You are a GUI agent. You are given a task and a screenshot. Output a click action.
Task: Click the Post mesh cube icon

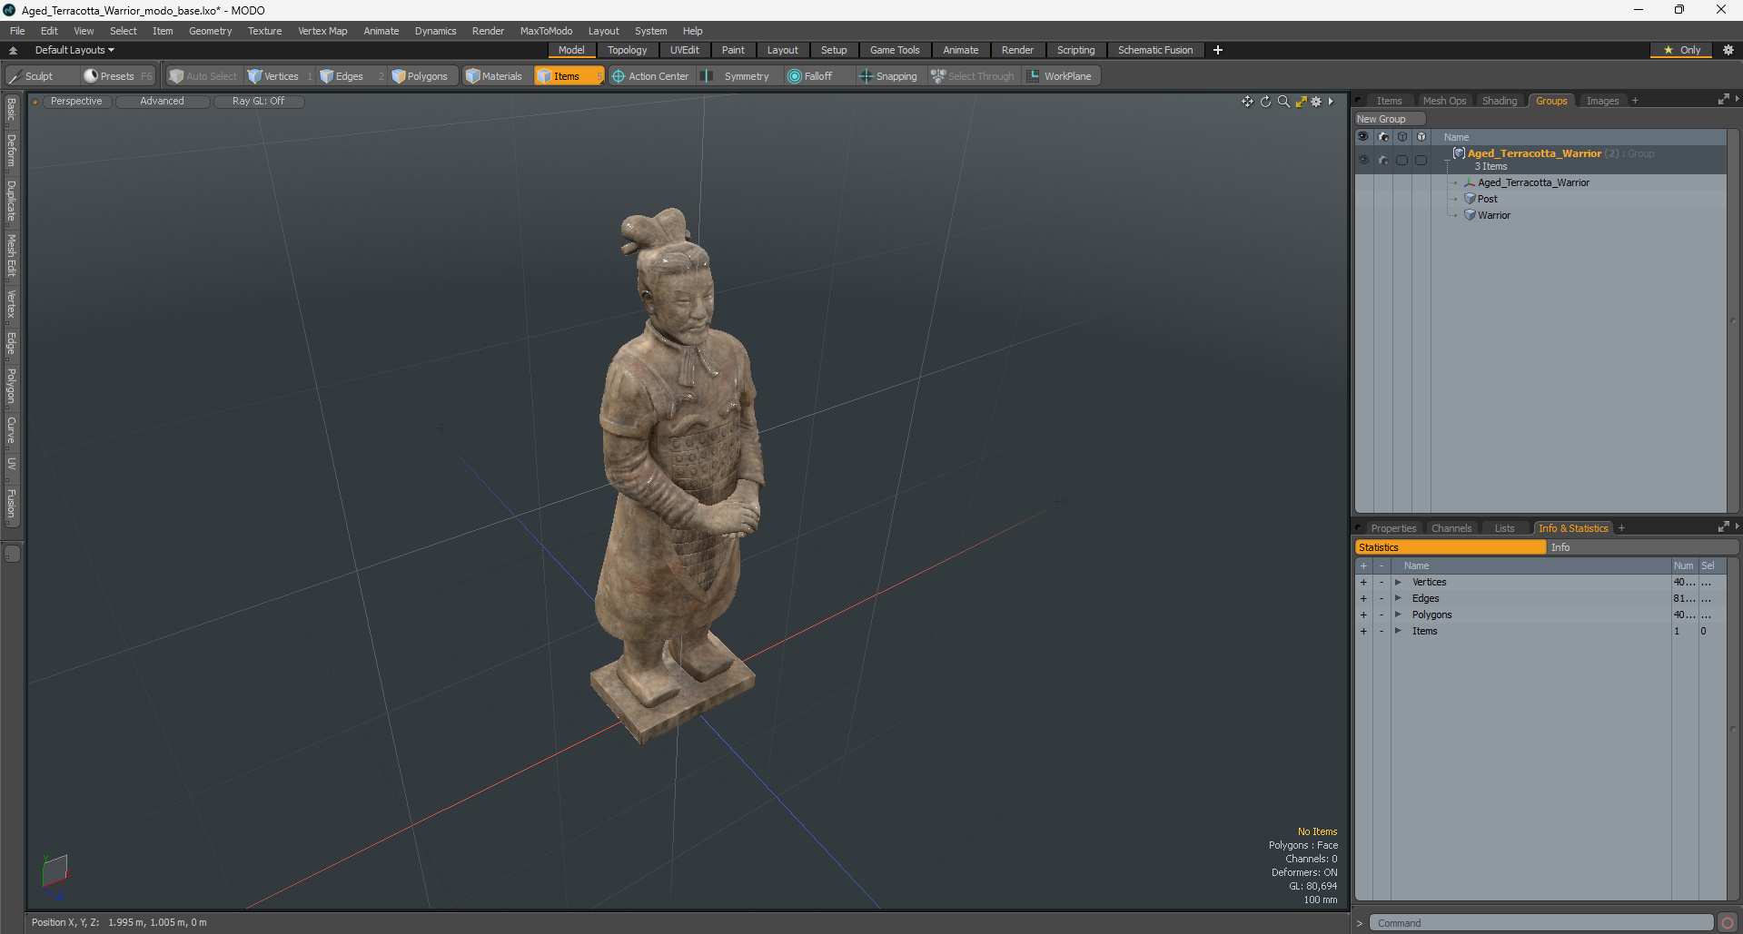tap(1470, 199)
